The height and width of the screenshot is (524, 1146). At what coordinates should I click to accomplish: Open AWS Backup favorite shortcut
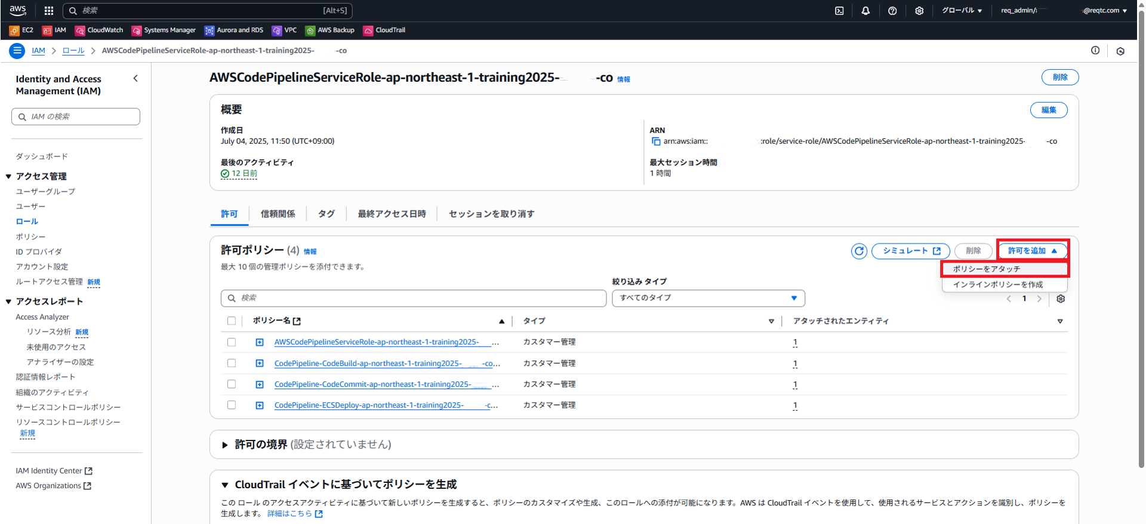[x=330, y=30]
